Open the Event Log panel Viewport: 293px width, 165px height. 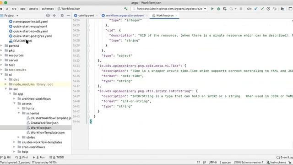(285, 157)
